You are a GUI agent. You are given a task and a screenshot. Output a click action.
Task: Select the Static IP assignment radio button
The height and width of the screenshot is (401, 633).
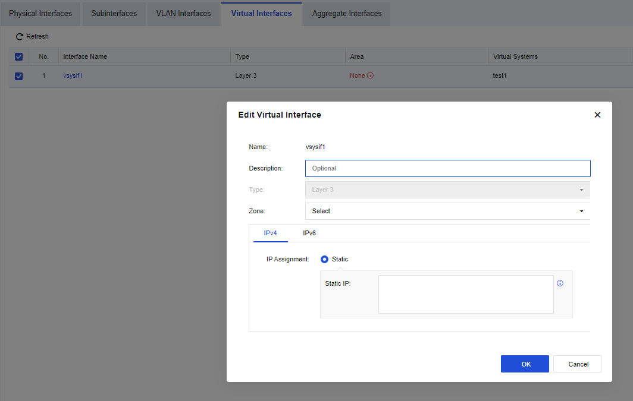325,259
